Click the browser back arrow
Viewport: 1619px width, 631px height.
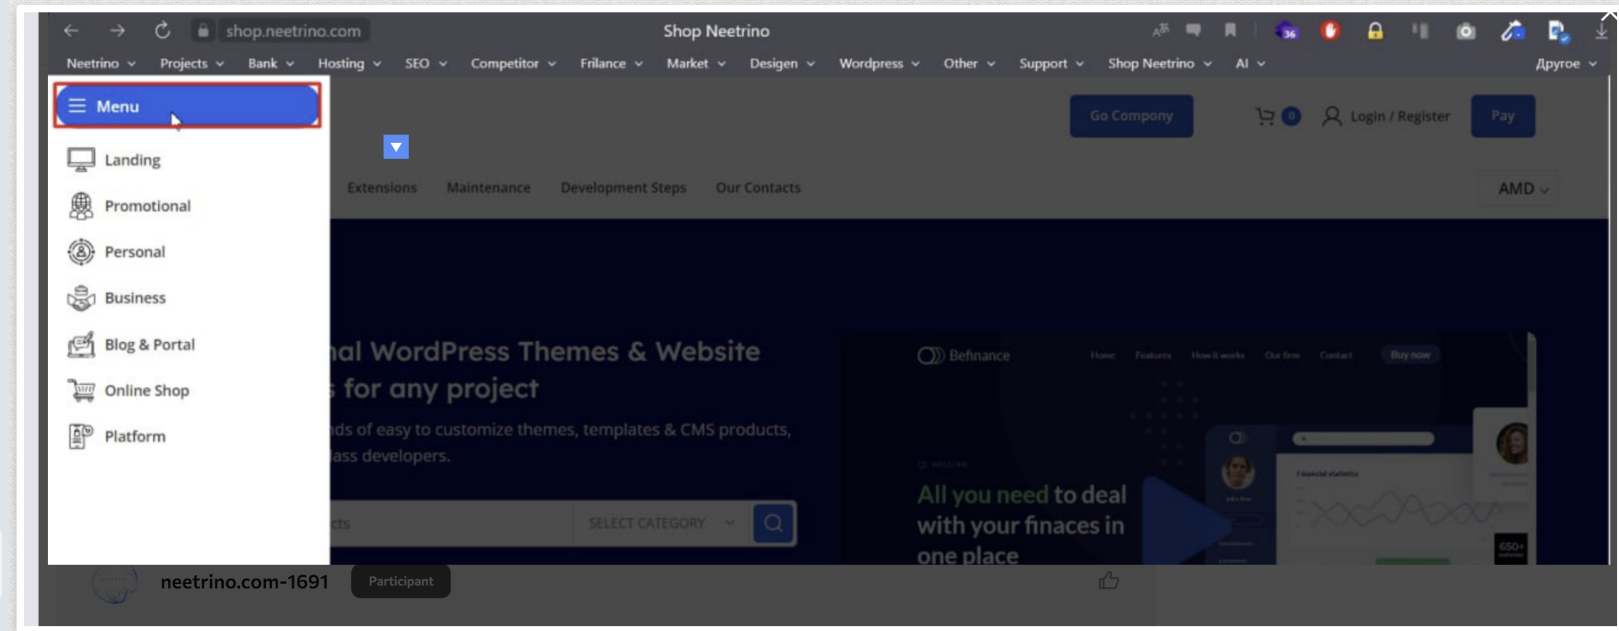pos(71,30)
